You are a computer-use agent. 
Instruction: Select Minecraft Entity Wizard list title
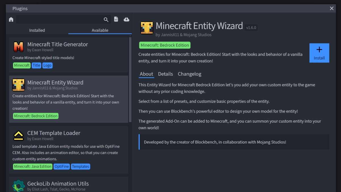tap(55, 82)
